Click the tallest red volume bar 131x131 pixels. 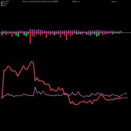[30, 38]
